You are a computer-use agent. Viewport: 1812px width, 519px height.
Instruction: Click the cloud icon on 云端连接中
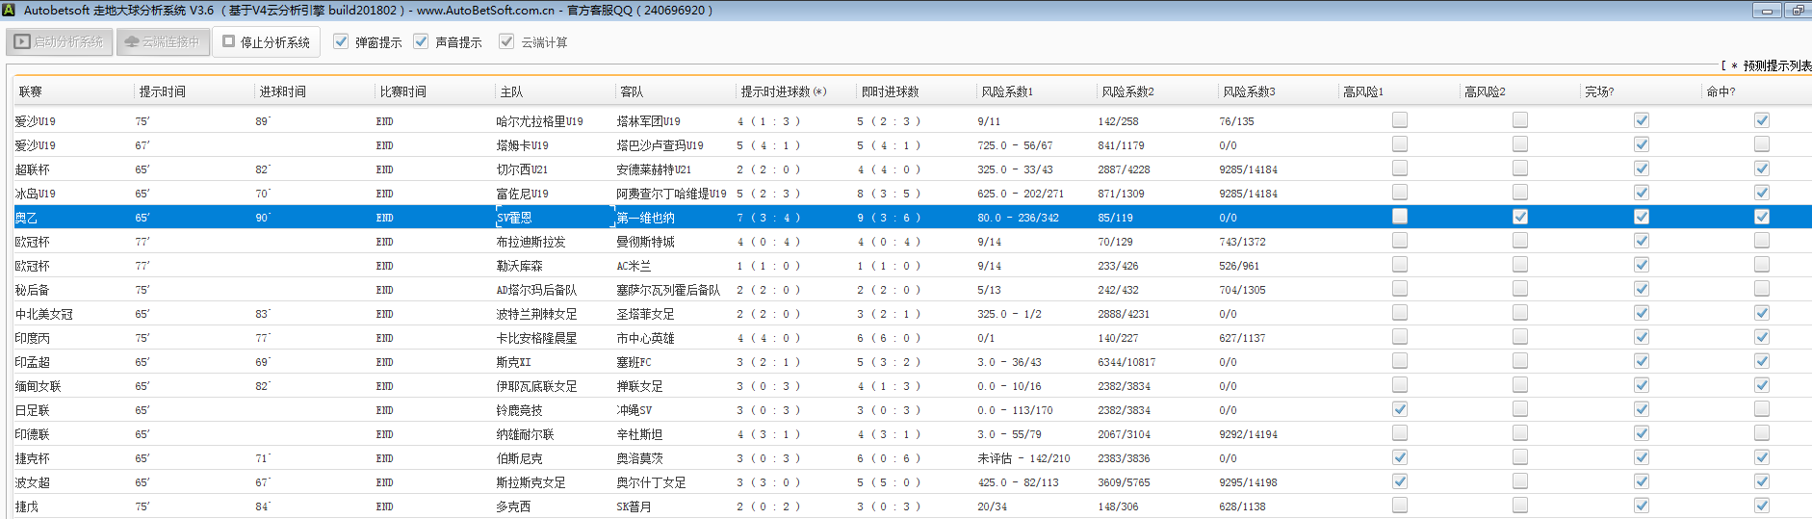pos(132,42)
